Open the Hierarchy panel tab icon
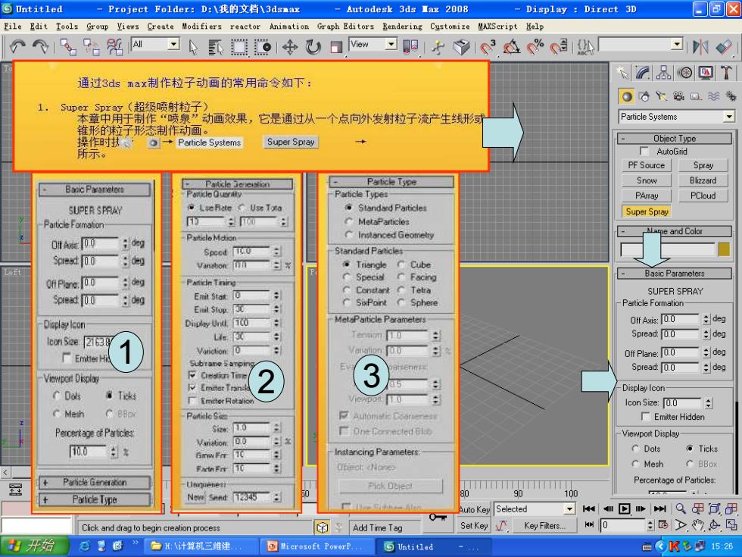The image size is (742, 557). point(663,73)
